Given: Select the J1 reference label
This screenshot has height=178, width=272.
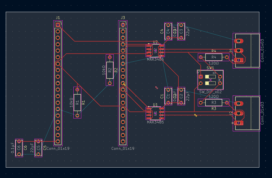Looking at the screenshot, I should (58, 18).
